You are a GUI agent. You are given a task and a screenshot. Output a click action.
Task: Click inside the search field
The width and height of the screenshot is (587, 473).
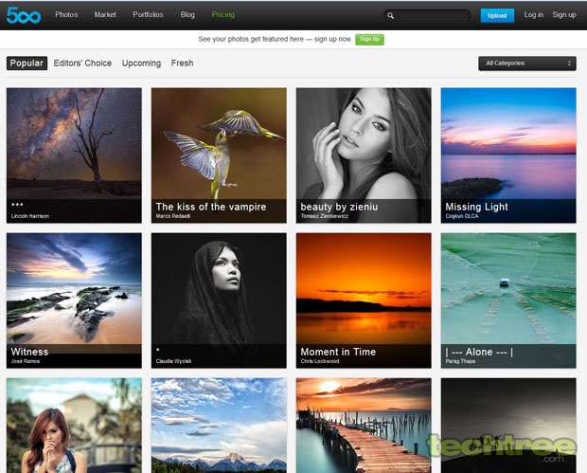pyautogui.click(x=427, y=15)
